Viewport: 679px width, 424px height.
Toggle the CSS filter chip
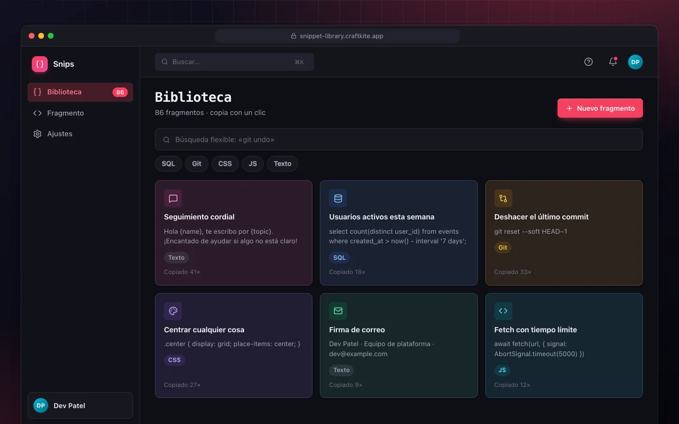pos(225,164)
